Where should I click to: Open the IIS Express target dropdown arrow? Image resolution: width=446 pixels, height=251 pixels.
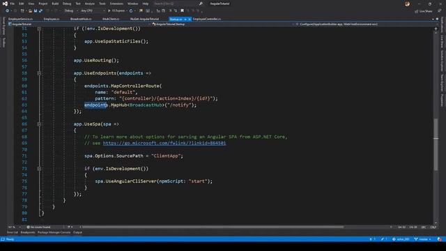click(x=127, y=11)
